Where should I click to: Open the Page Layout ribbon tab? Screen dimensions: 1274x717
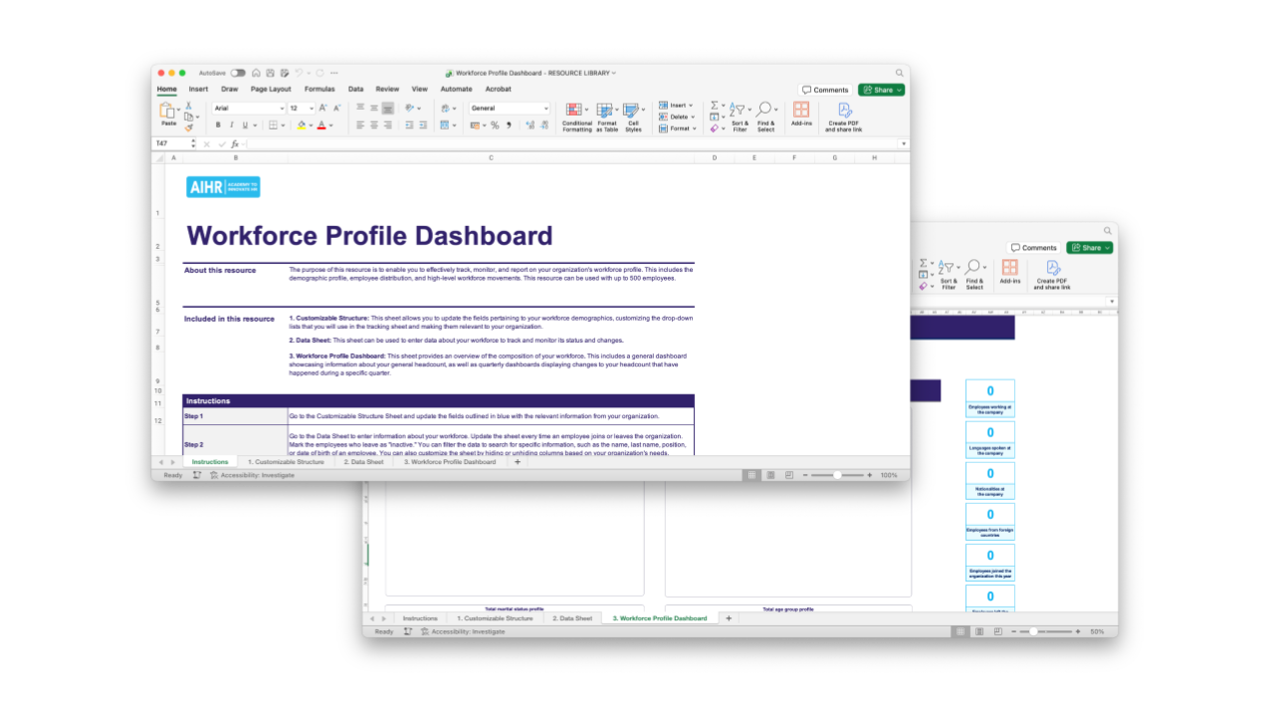(x=271, y=89)
